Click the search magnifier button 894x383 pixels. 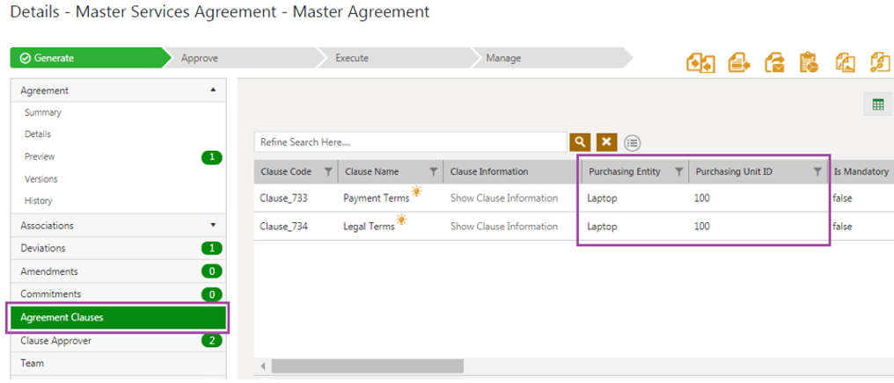[x=580, y=142]
